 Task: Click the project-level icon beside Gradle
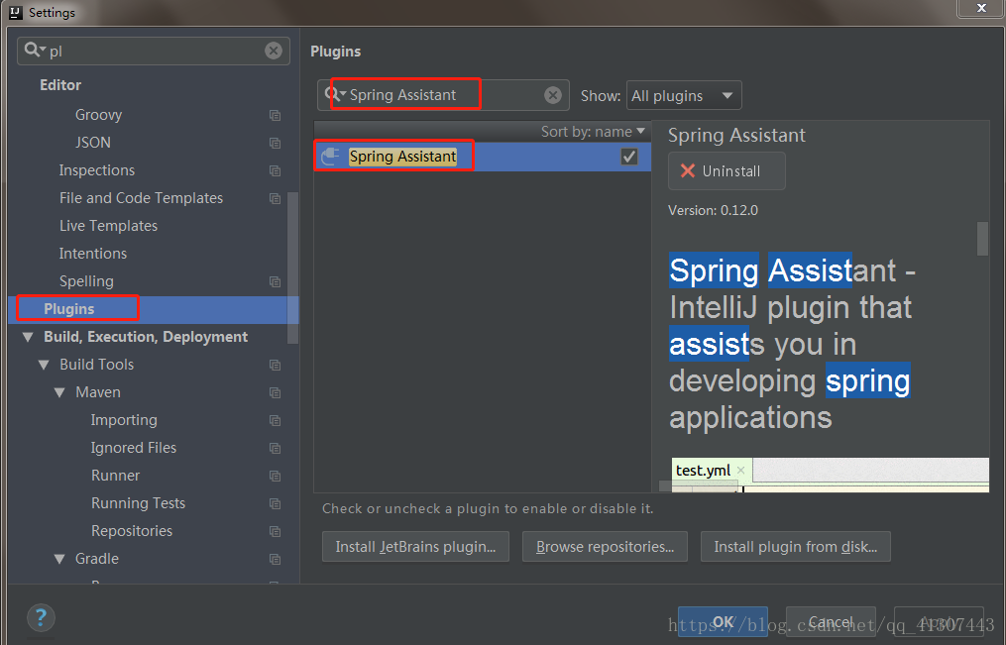275,559
